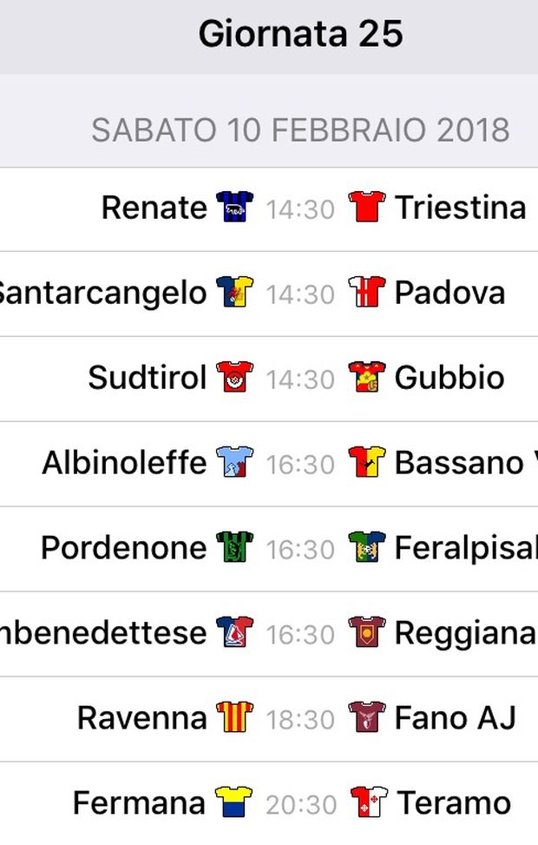Tap Gubbio's red-yellow jersey icon
The height and width of the screenshot is (845, 538).
pyautogui.click(x=367, y=377)
